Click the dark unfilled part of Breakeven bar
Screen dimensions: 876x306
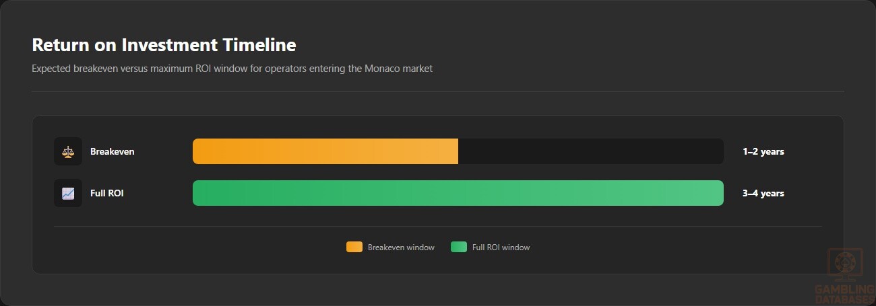[591, 151]
